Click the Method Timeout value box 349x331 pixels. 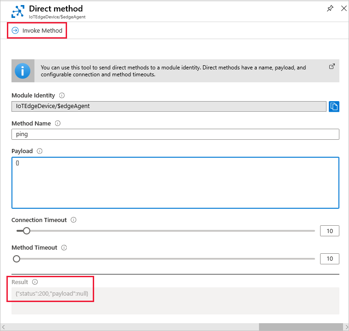click(x=329, y=258)
